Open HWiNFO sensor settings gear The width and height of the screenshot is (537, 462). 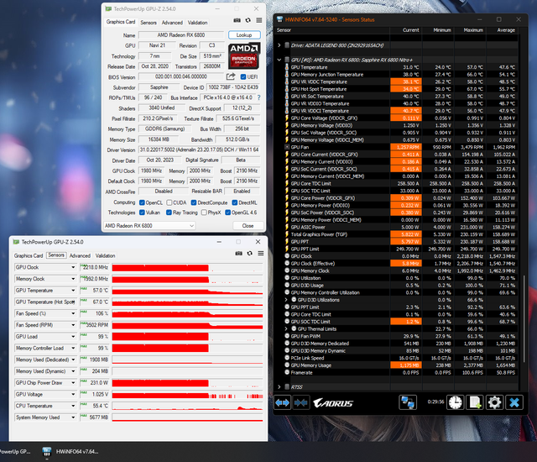pos(494,402)
